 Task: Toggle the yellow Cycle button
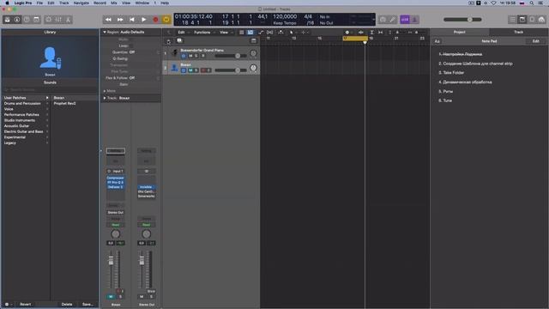tap(166, 20)
